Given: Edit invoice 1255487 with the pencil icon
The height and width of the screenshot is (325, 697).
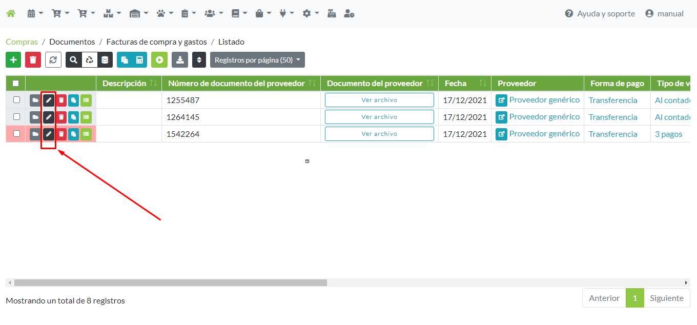Looking at the screenshot, I should pos(49,100).
